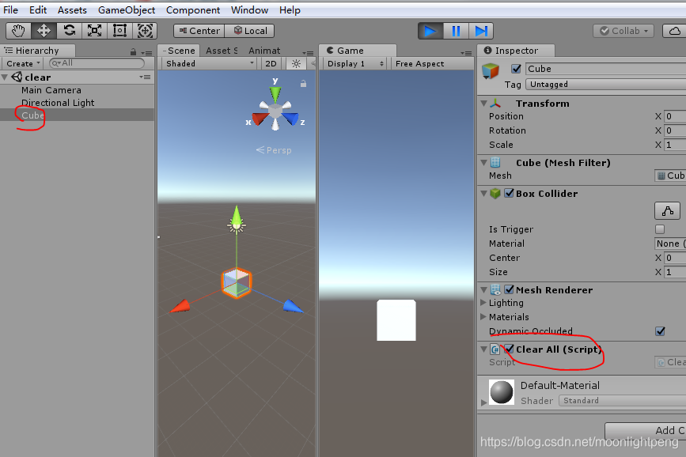This screenshot has height=457, width=686.
Task: Collapse the clear scene in Hierarchy
Action: 5,77
